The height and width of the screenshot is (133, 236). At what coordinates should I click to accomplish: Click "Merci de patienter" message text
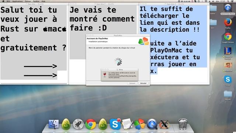(112, 48)
